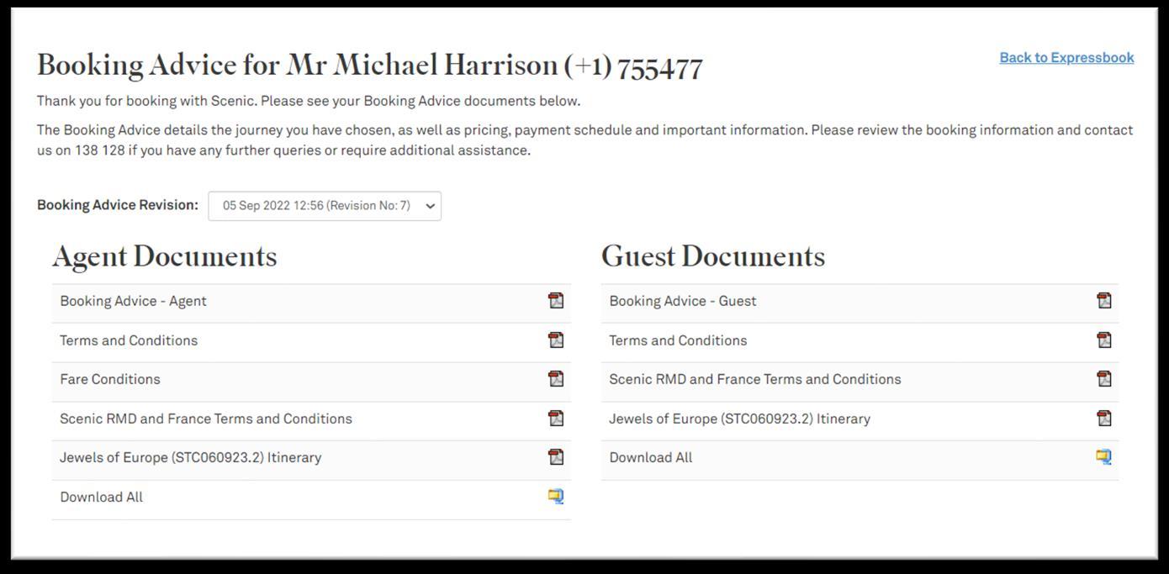Select Agent 'Terms and Conditions' row text
Image resolution: width=1169 pixels, height=574 pixels.
[x=129, y=340]
